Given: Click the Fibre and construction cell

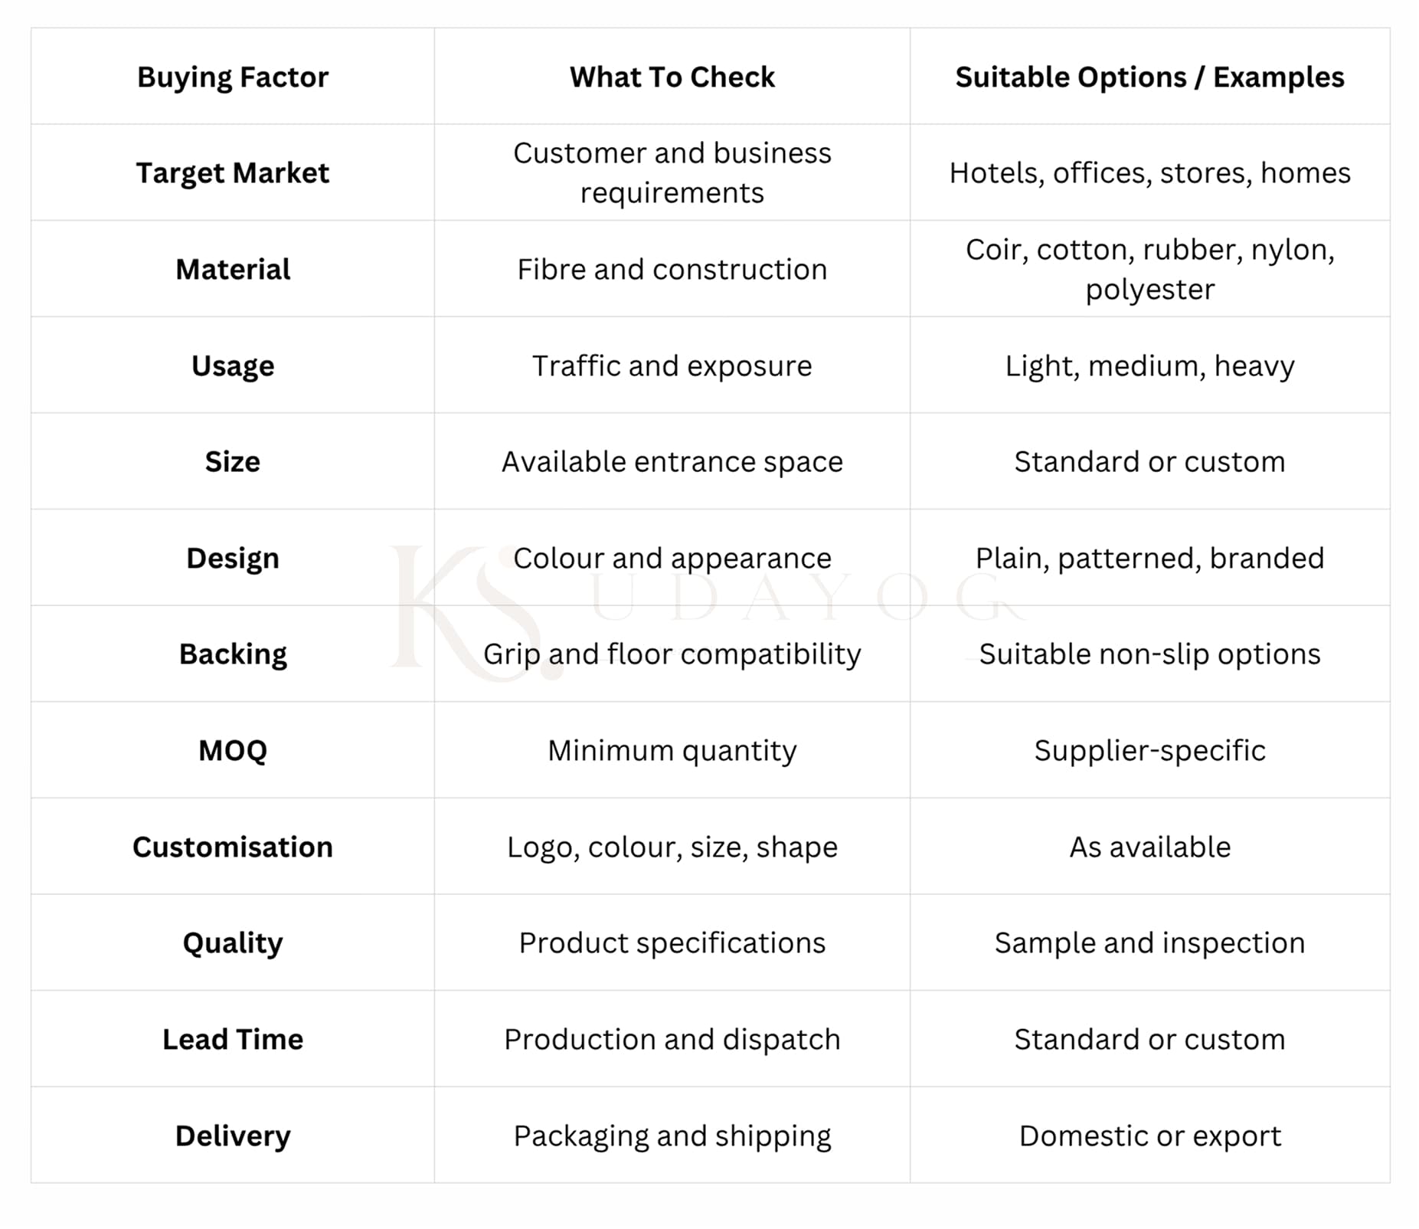Looking at the screenshot, I should pyautogui.click(x=672, y=270).
